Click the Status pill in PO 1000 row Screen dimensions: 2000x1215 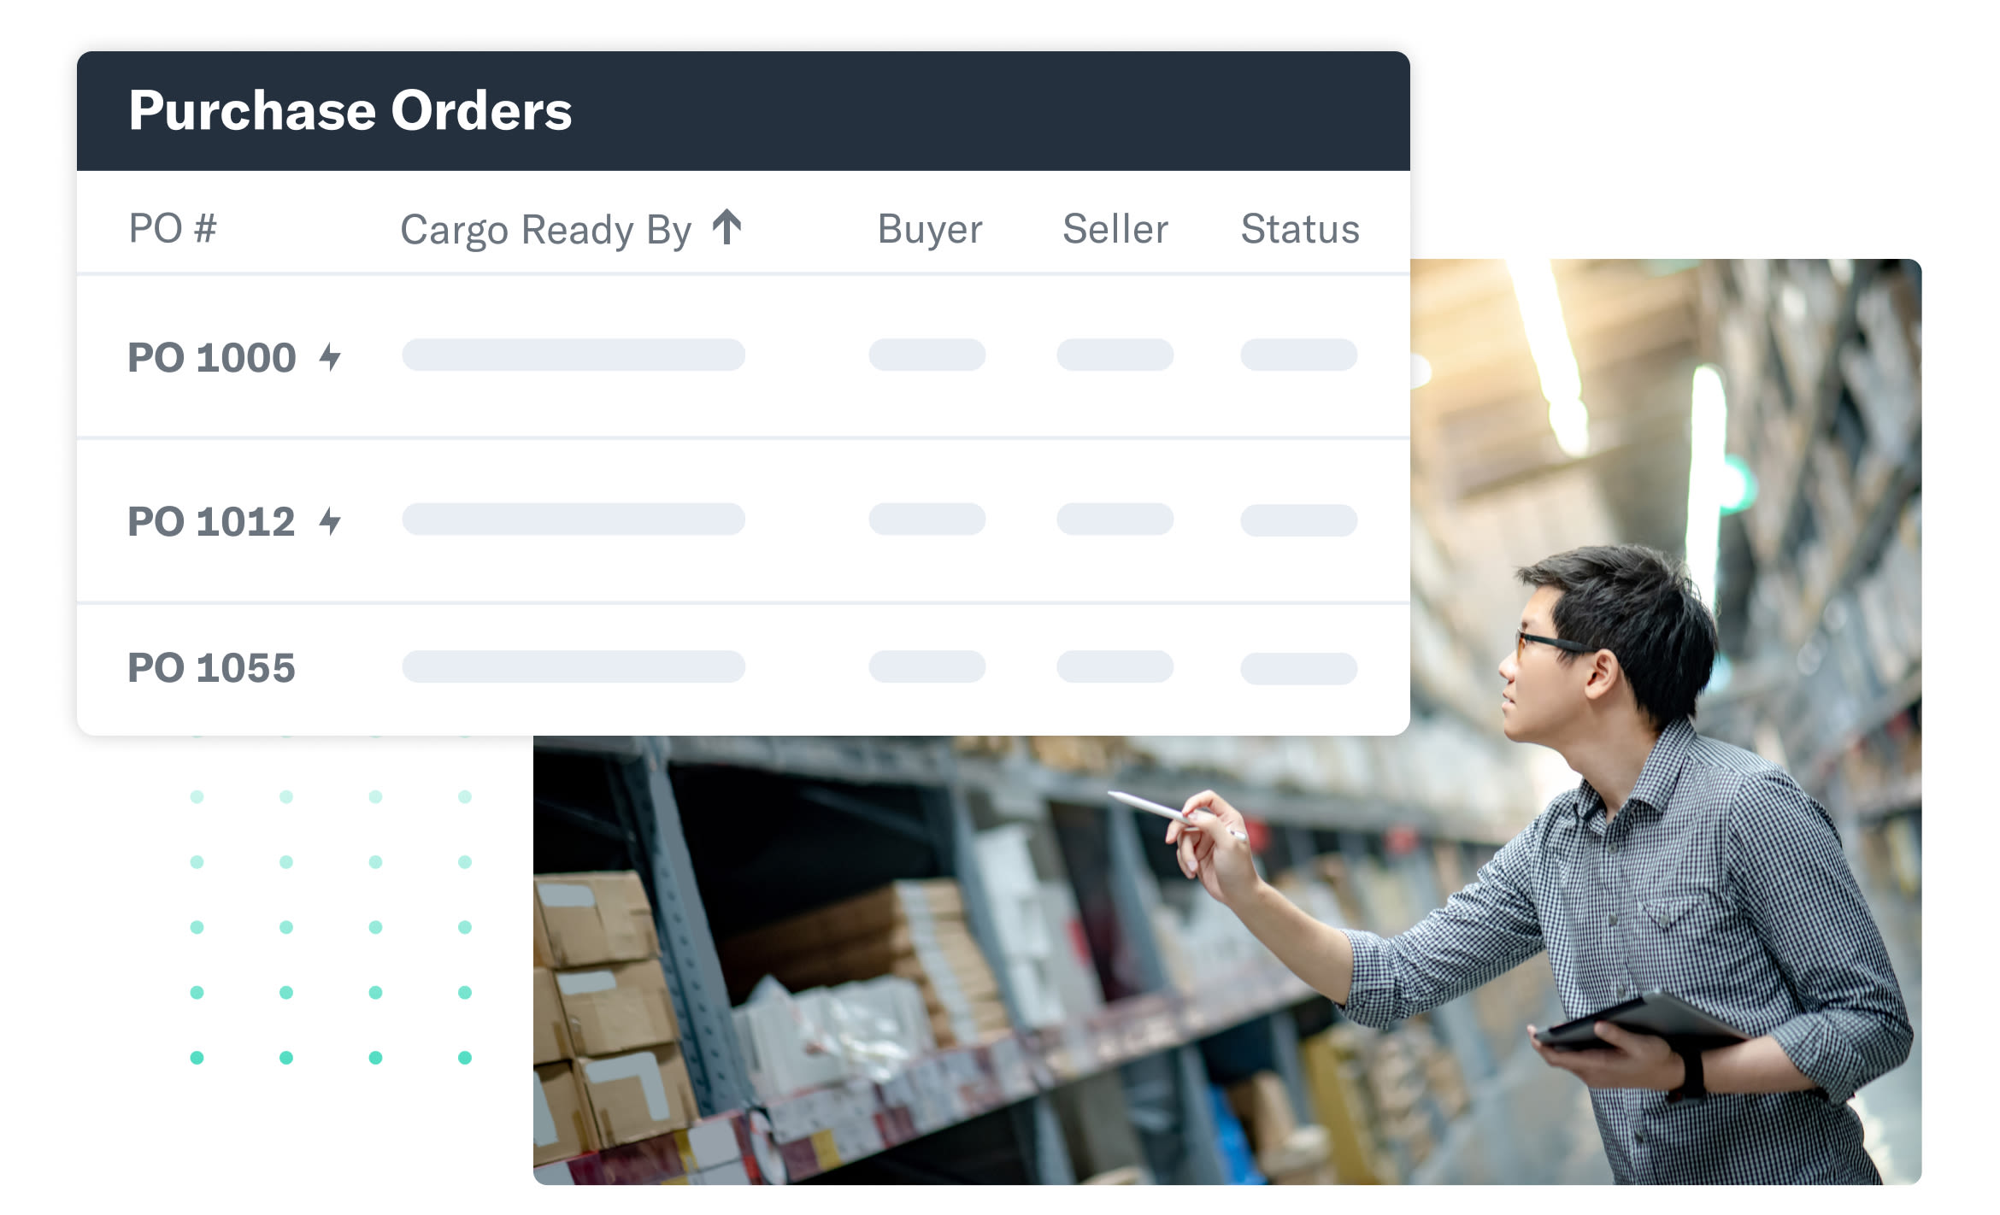pos(1299,355)
